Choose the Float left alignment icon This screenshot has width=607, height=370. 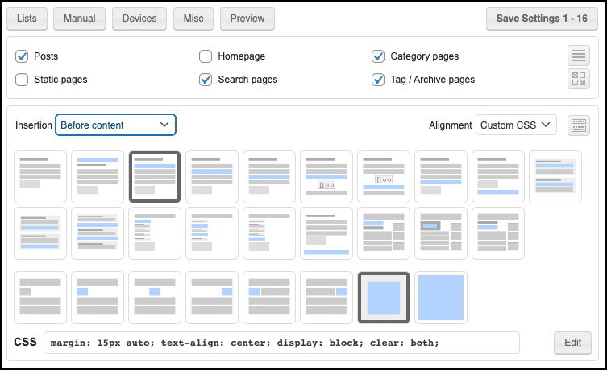[269, 298]
